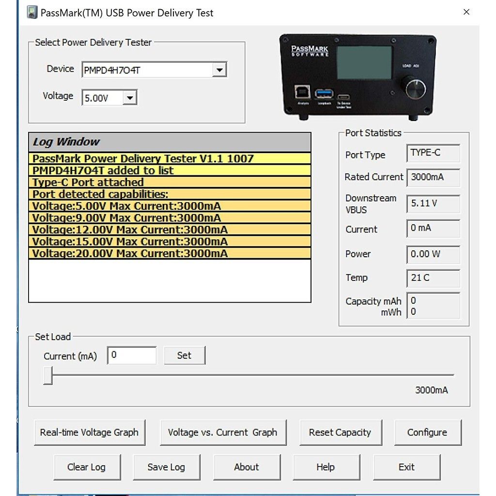Open the Device dropdown list
The height and width of the screenshot is (496, 496).
[x=219, y=70]
